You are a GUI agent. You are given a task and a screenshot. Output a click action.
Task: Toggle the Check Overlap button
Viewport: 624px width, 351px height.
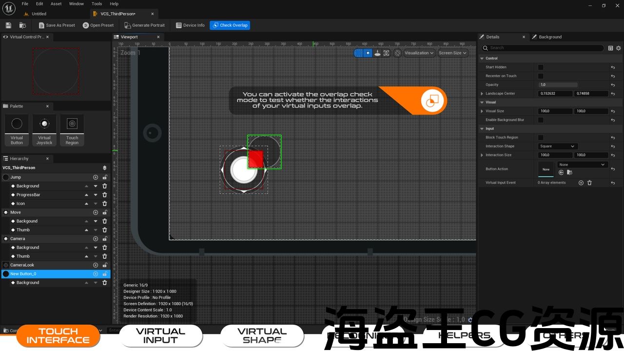(x=230, y=25)
